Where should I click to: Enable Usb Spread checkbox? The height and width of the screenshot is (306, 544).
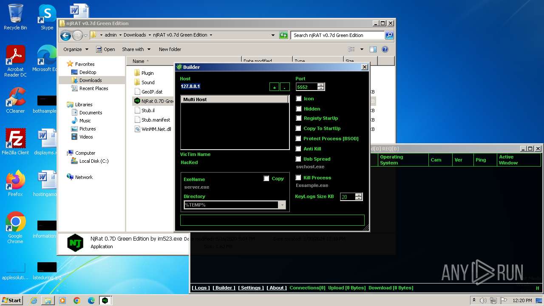pos(299,159)
